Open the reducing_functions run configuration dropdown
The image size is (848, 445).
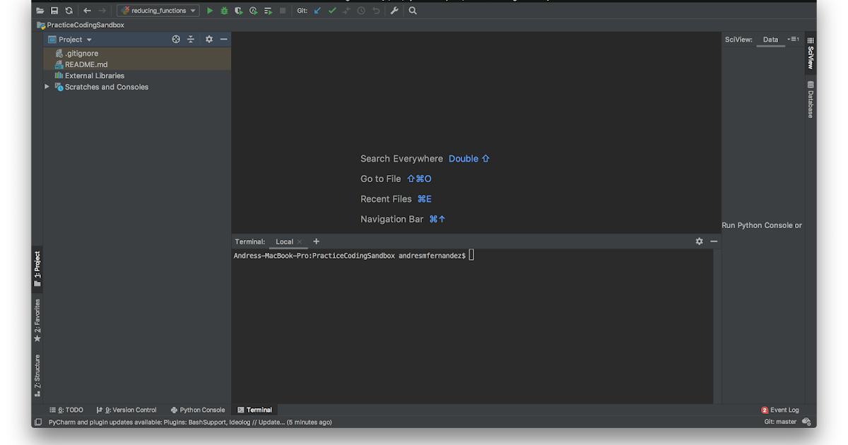coord(192,11)
